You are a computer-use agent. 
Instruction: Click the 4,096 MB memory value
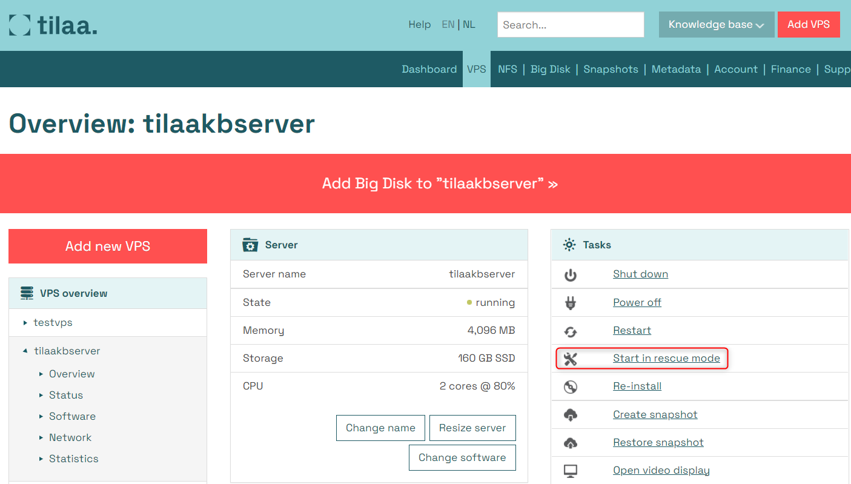pos(491,330)
